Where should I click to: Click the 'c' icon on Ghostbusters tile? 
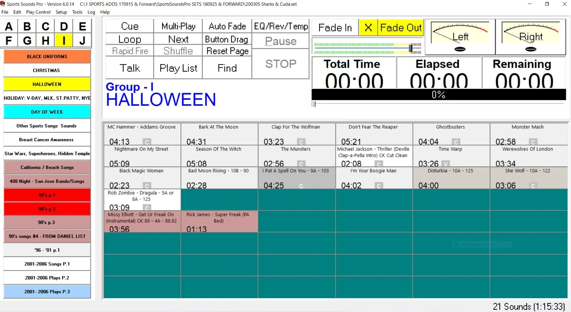[456, 142]
